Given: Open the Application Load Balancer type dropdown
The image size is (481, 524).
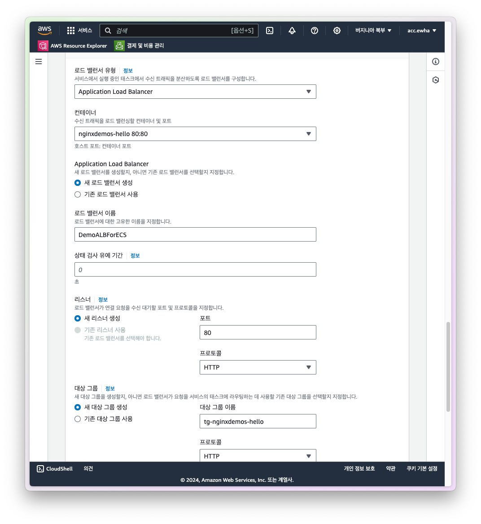Looking at the screenshot, I should click(x=195, y=92).
